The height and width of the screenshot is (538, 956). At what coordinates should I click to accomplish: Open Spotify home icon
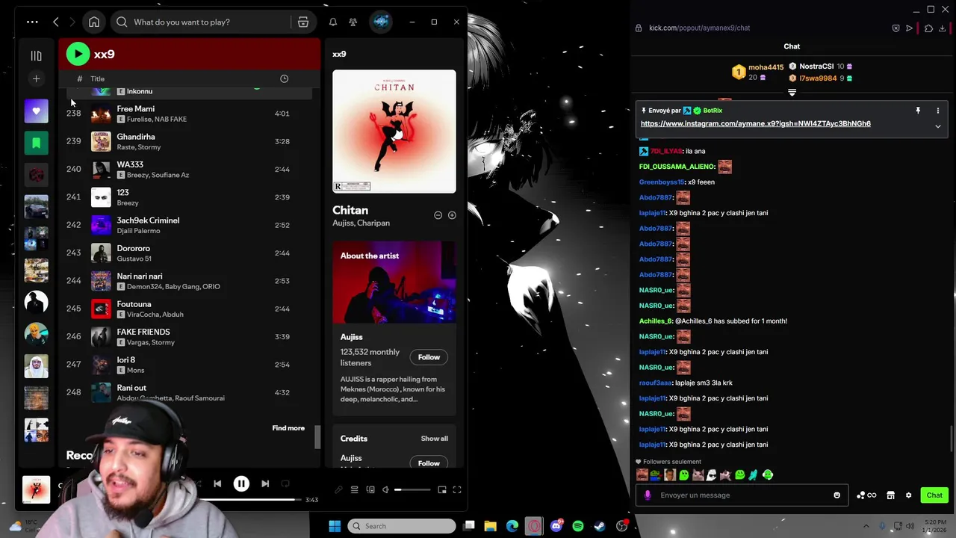pyautogui.click(x=94, y=22)
